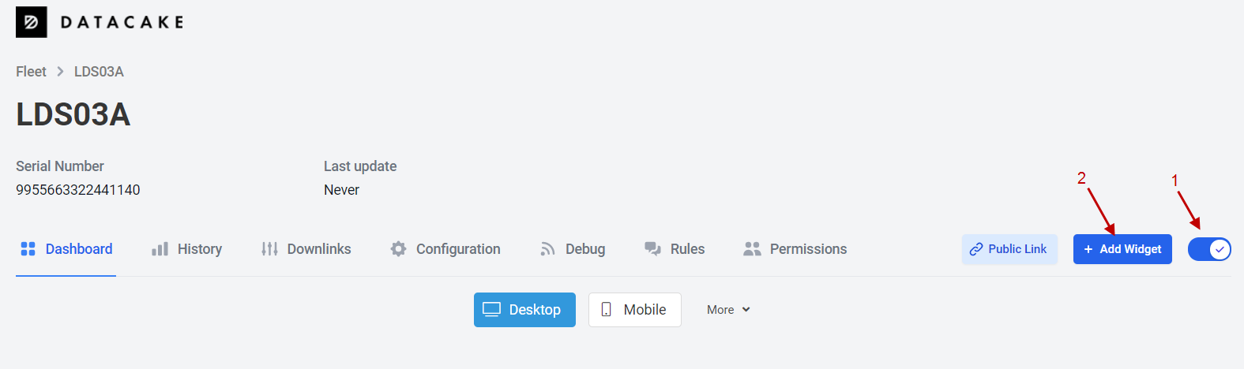Click the chevron next to More
1244x369 pixels.
pos(746,310)
